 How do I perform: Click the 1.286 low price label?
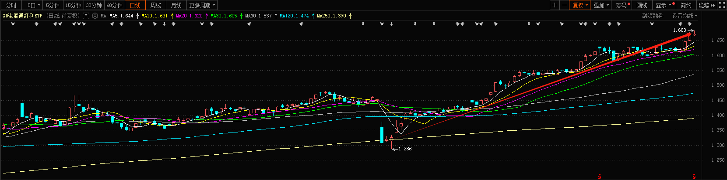pyautogui.click(x=405, y=149)
